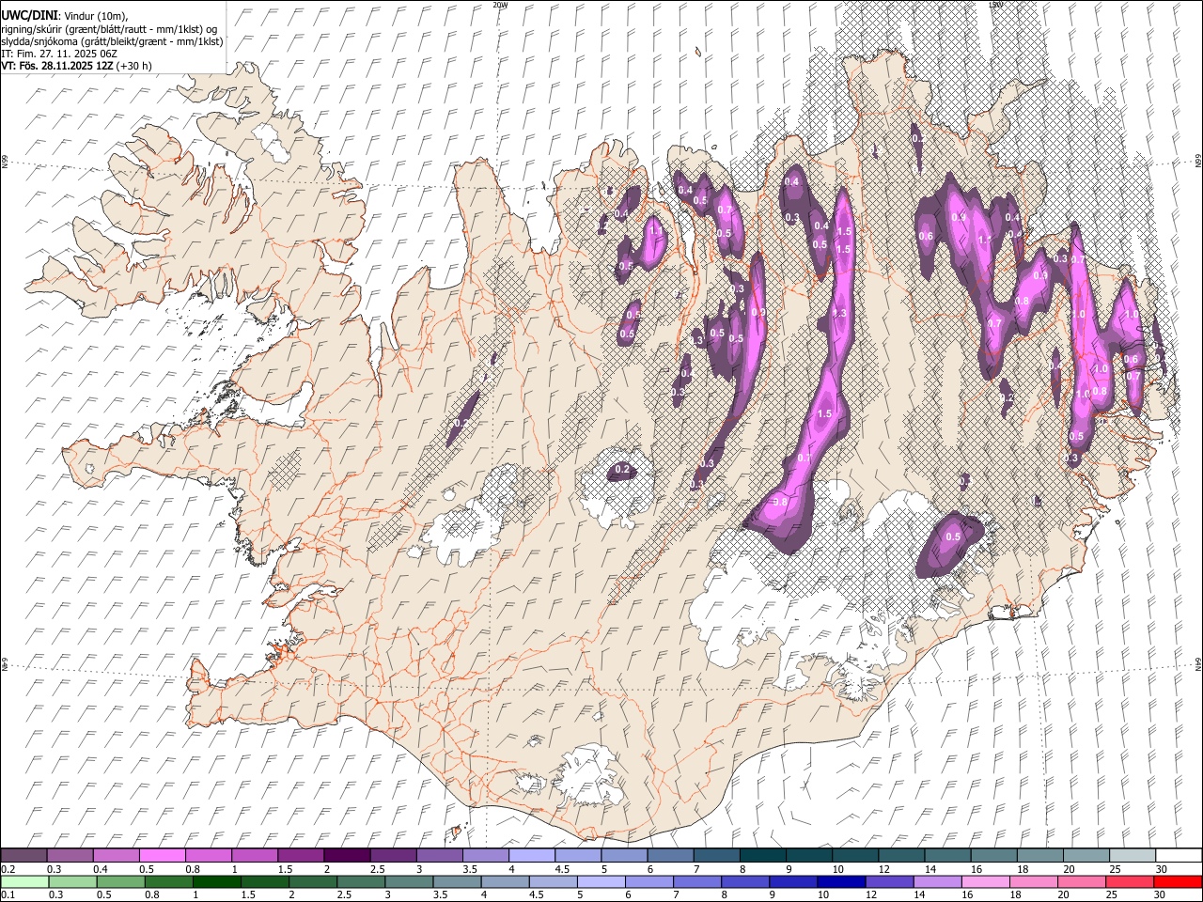Click the UWC/DINI title text
The width and height of the screenshot is (1203, 902).
click(x=28, y=15)
